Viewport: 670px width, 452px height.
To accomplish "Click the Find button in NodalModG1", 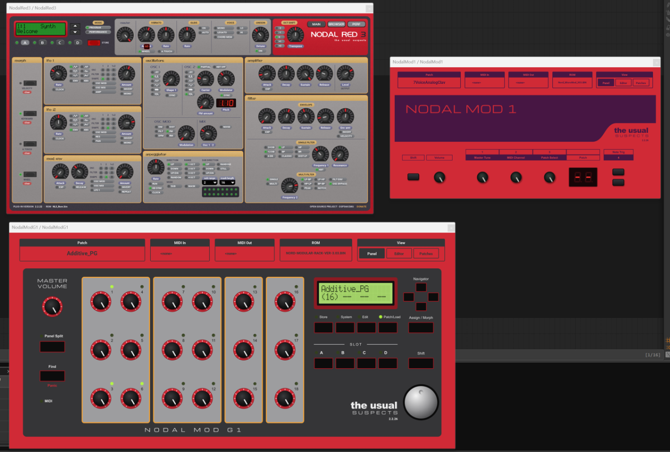I will point(52,376).
